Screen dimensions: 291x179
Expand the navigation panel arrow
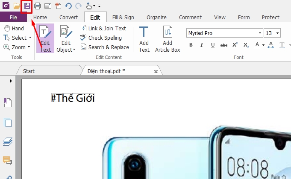coord(11,81)
